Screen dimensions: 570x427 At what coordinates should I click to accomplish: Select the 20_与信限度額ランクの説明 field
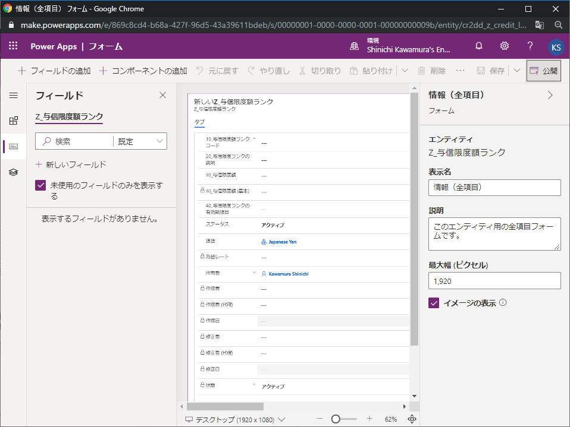point(304,160)
